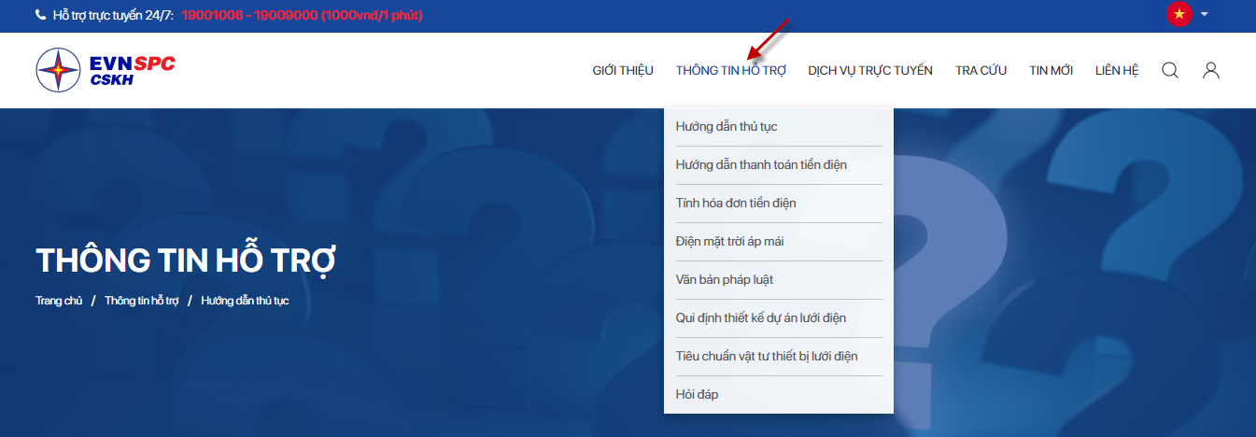Viewport: 1256px width, 437px height.
Task: Select Văn bản pháp luật item
Action: tap(725, 280)
